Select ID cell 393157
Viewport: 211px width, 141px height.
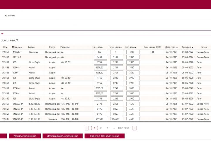coord(5,62)
